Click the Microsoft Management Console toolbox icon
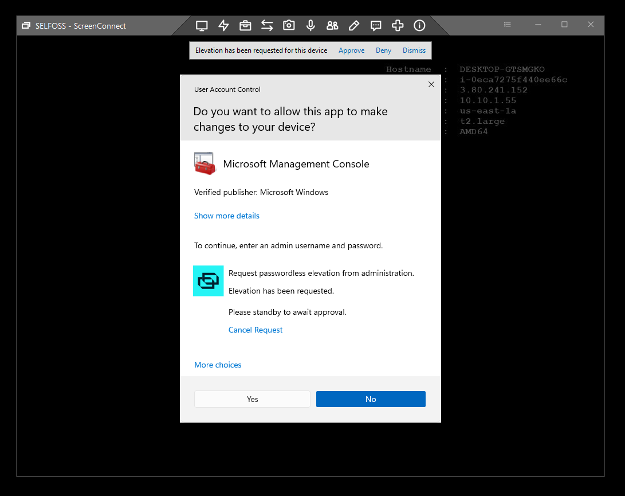This screenshot has height=496, width=625. [x=205, y=163]
